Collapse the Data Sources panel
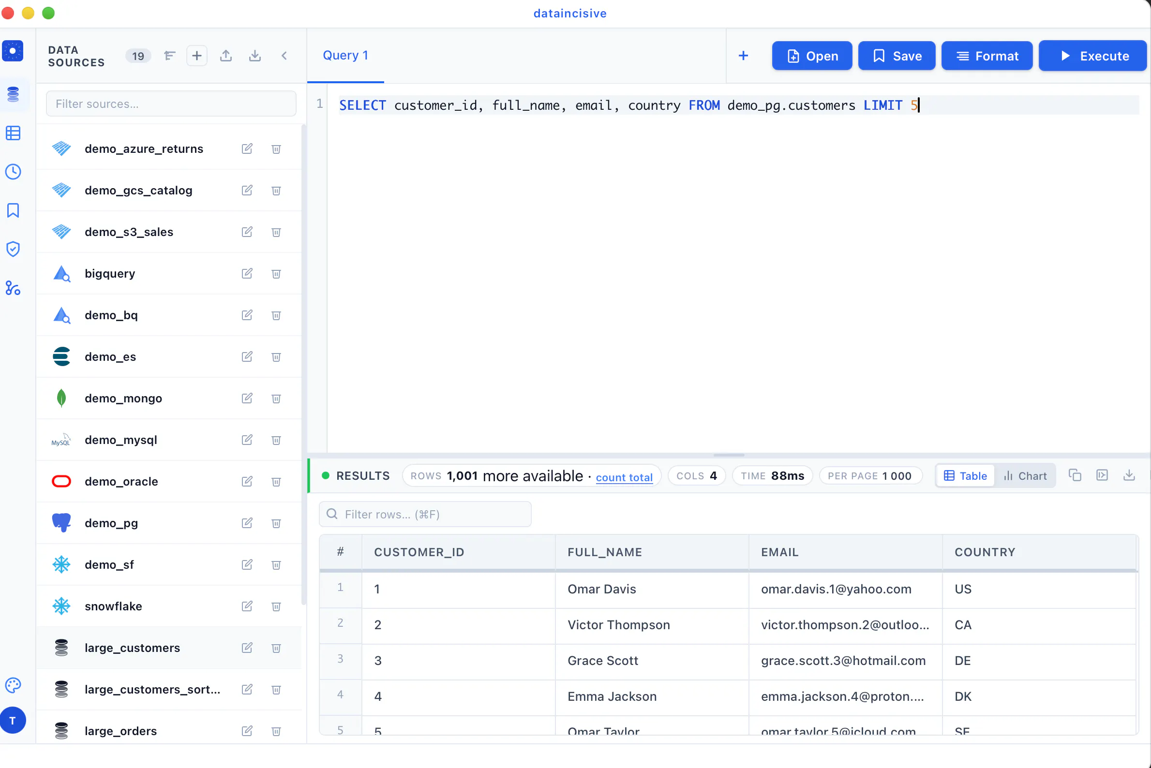The width and height of the screenshot is (1151, 768). pyautogui.click(x=284, y=56)
